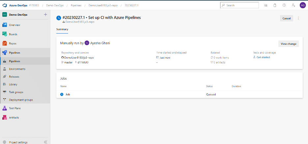The height and width of the screenshot is (144, 308).
Task: Open Releases in the sidebar
Action: click(x=14, y=77)
